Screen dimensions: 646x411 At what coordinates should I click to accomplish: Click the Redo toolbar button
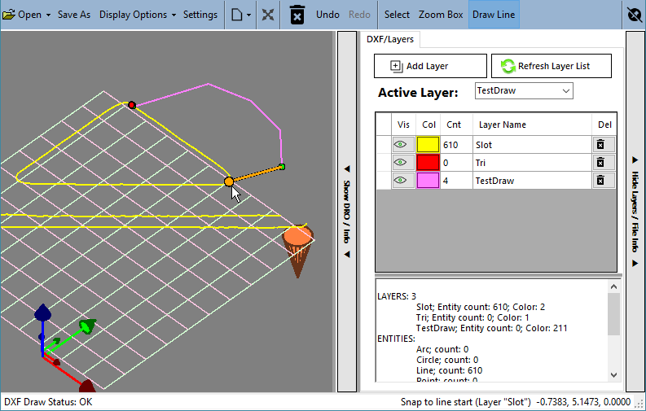tap(359, 15)
